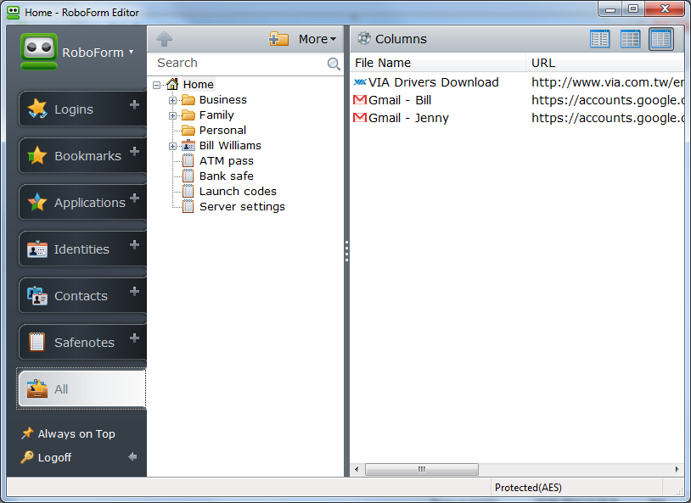Add a new login with plus
This screenshot has width=691, height=503.
click(x=134, y=105)
